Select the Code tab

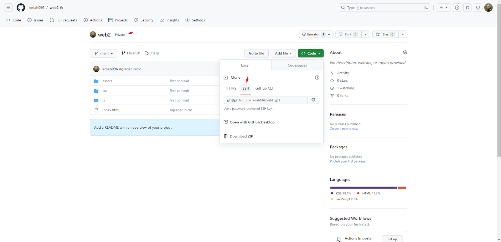tap(14, 20)
